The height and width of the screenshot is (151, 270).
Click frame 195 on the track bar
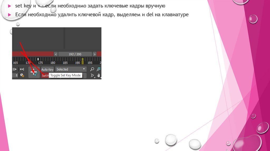pos(90,63)
